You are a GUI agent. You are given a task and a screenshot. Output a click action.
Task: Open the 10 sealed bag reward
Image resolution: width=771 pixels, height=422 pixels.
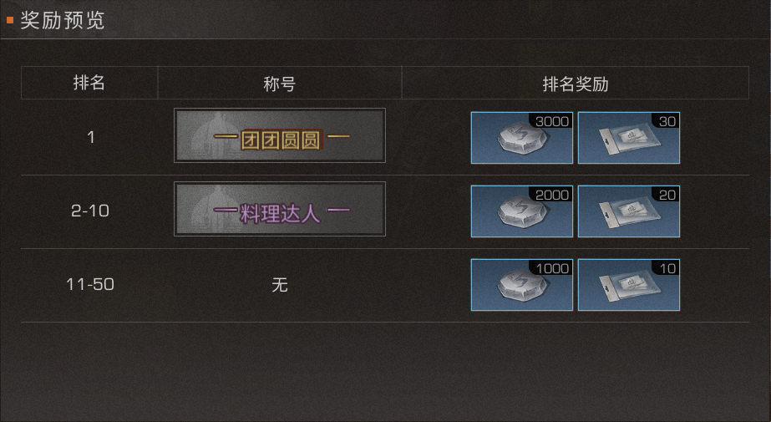(x=629, y=285)
